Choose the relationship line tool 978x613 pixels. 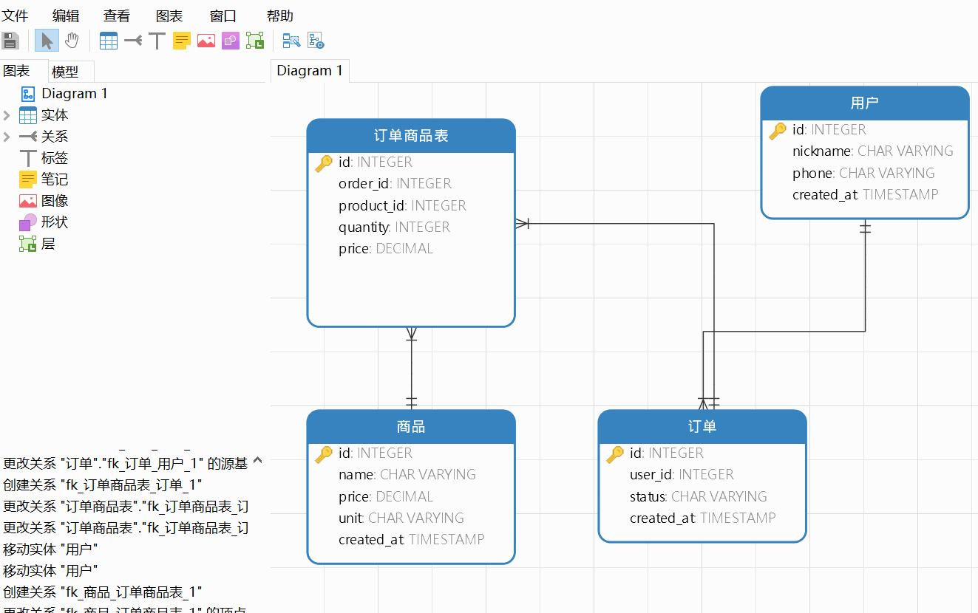[x=133, y=41]
